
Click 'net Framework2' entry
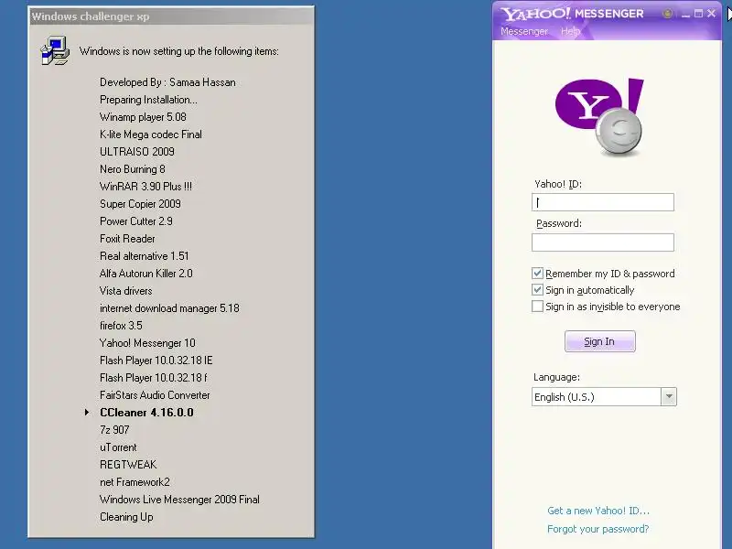point(135,482)
